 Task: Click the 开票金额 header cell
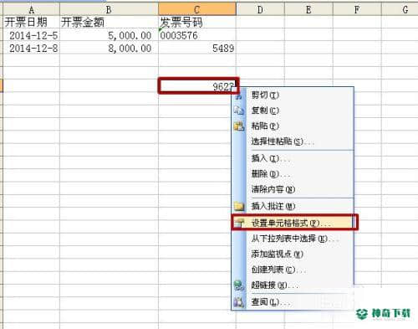pyautogui.click(x=109, y=23)
